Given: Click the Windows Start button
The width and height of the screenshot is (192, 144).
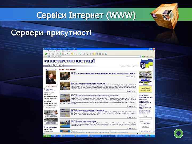Looking at the screenshot, I should 47,136.
